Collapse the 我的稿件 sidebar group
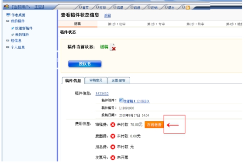 [x=7, y=21]
